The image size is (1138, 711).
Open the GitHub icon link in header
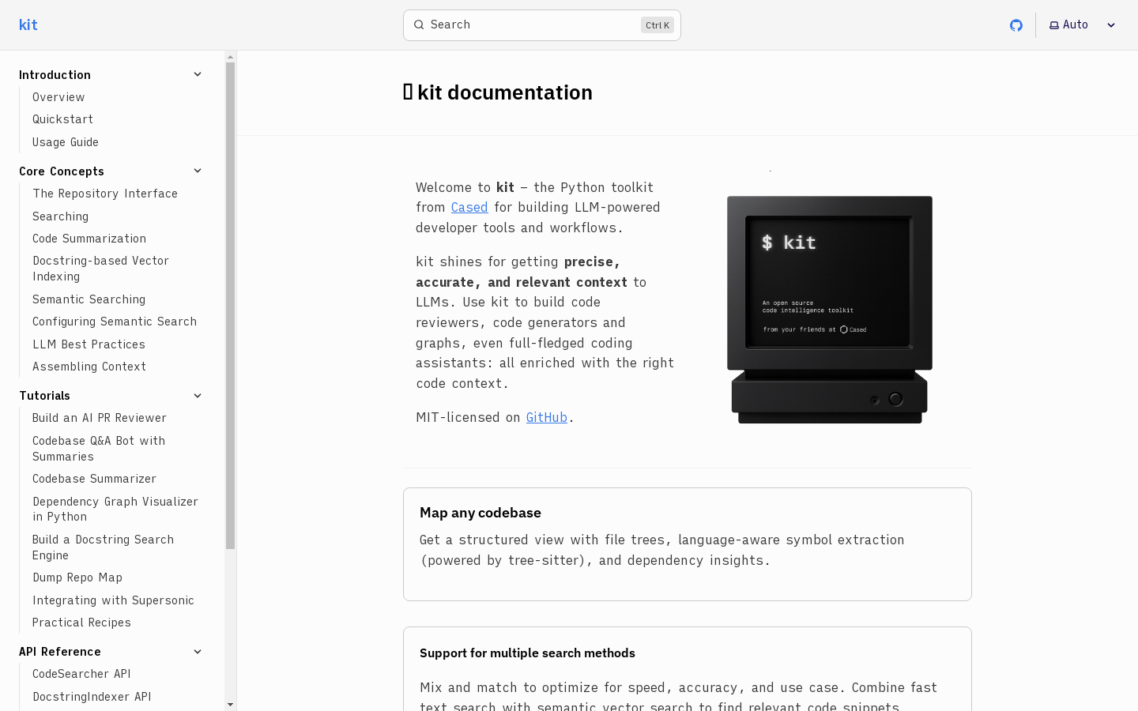pos(1016,25)
